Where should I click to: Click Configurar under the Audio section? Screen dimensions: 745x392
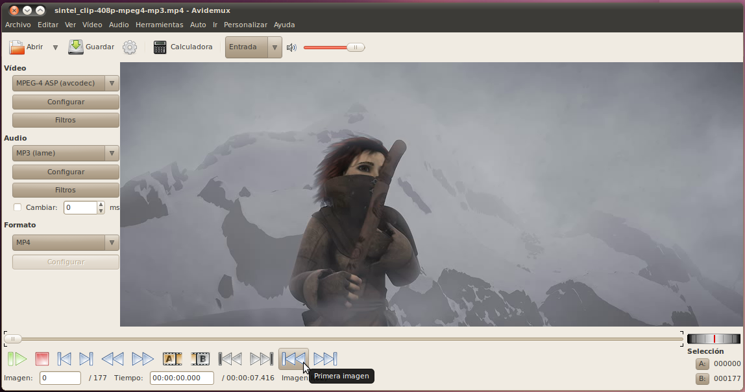[66, 172]
